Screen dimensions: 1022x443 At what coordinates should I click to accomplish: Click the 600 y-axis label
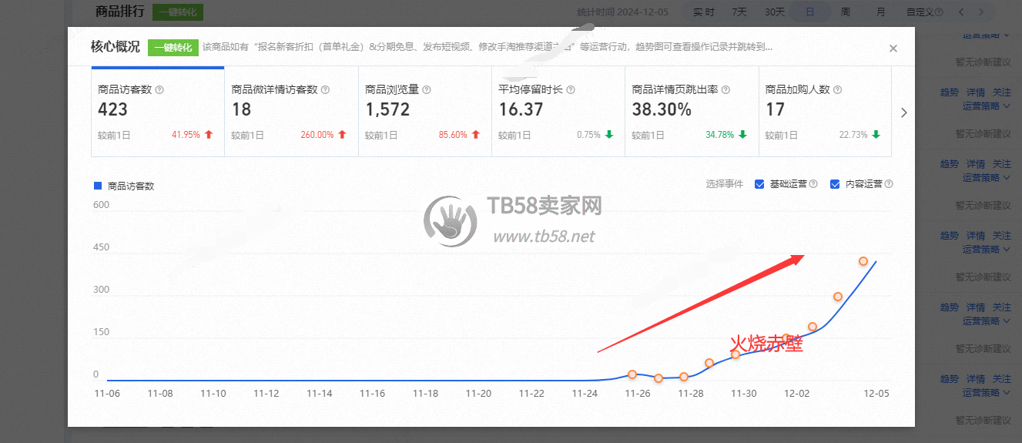point(102,205)
